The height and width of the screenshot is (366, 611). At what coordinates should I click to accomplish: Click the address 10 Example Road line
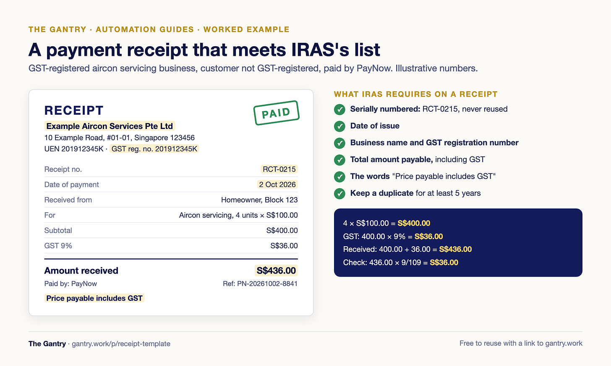pos(120,138)
